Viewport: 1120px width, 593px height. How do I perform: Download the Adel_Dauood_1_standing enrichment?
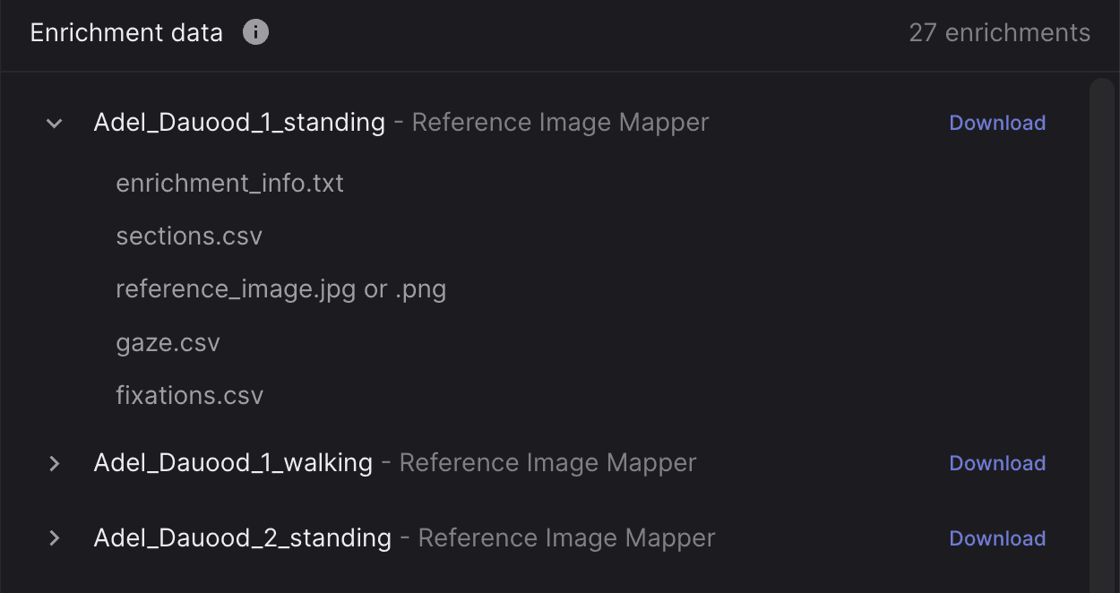(x=997, y=123)
